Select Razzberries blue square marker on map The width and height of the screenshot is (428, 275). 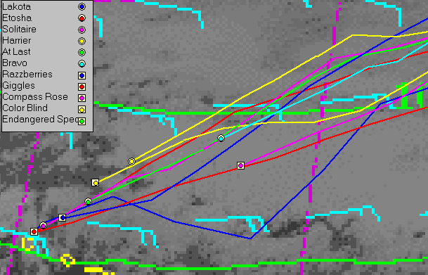point(63,217)
